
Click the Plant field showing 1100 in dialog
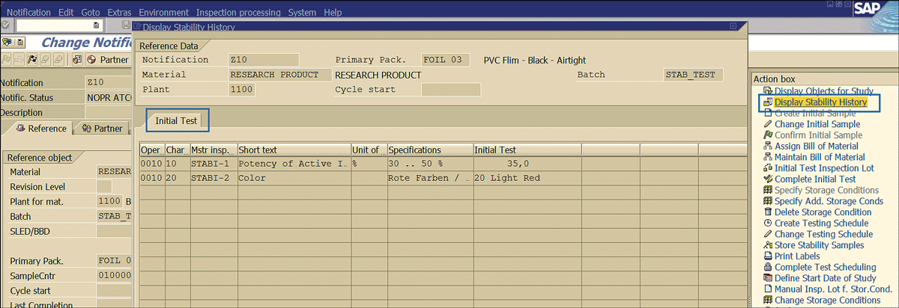click(x=242, y=90)
